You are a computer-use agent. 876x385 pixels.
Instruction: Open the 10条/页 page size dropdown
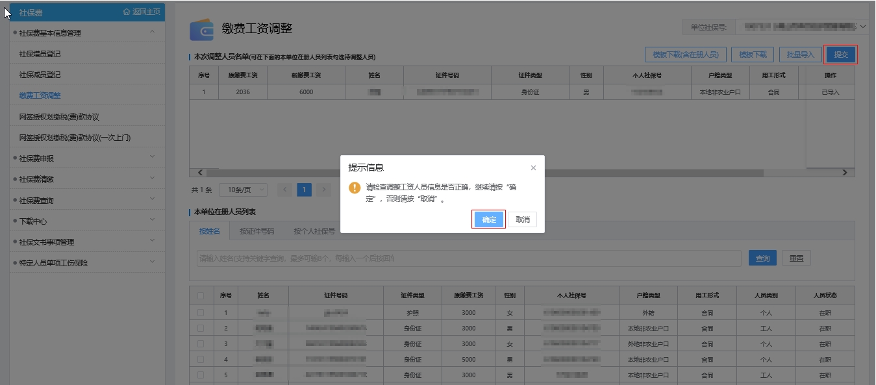244,190
